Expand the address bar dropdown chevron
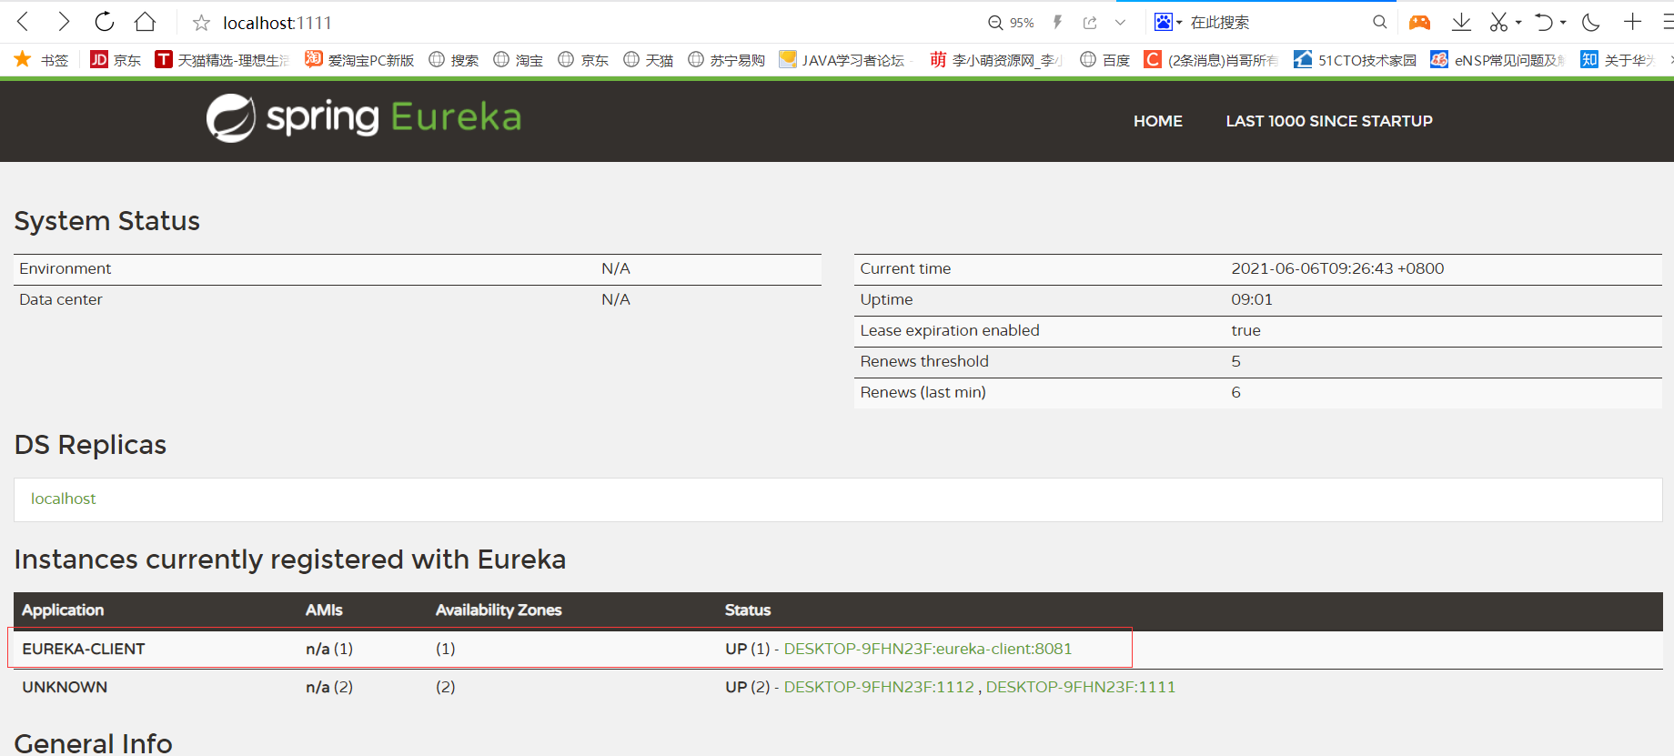The width and height of the screenshot is (1674, 756). [1120, 23]
